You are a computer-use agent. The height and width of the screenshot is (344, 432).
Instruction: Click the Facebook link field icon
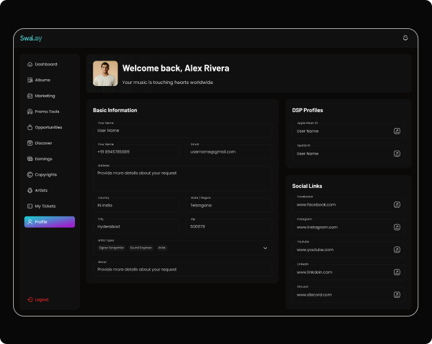coord(397,204)
